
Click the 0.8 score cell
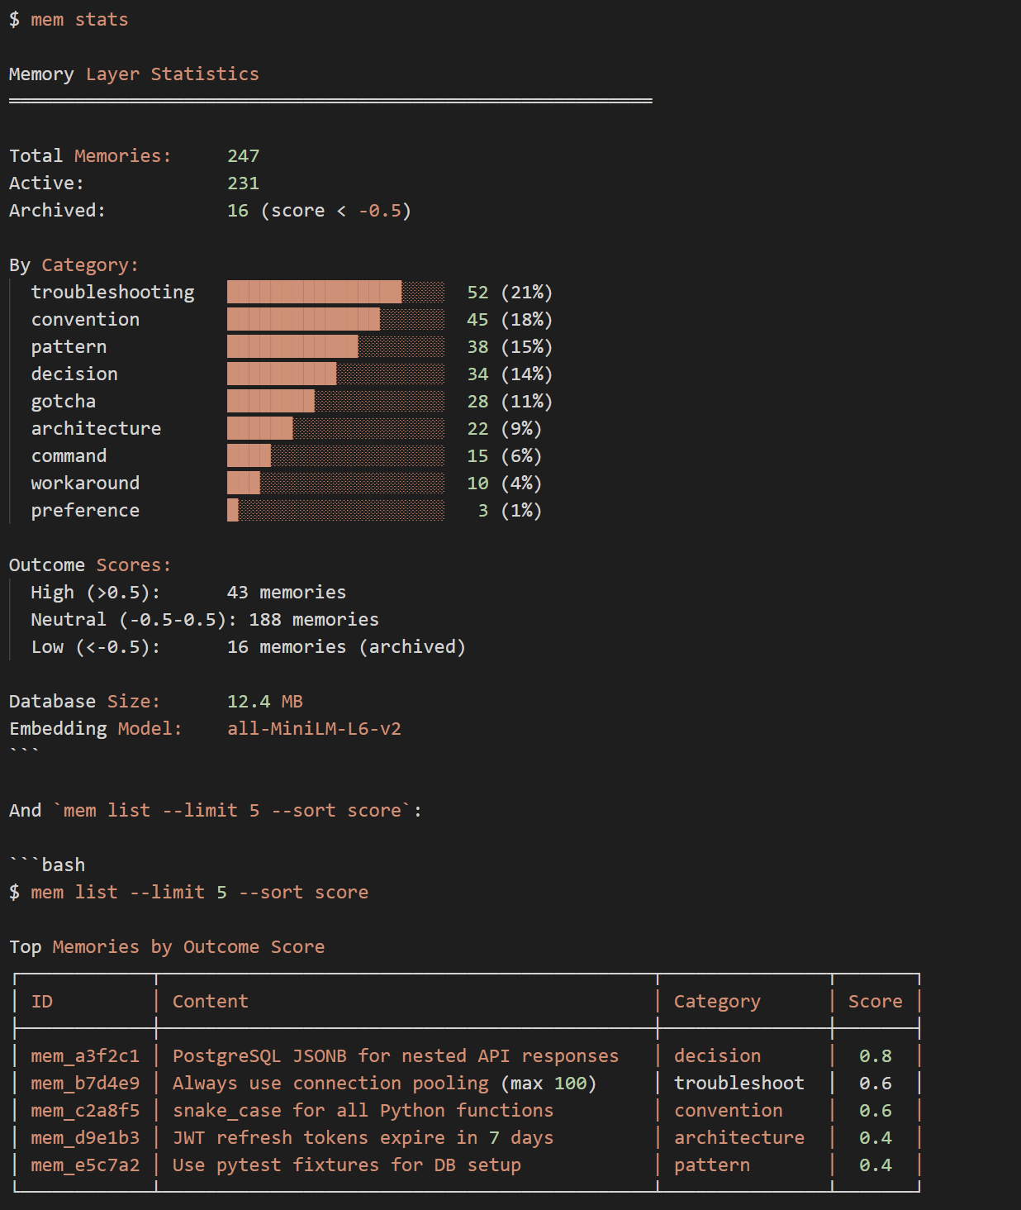coord(876,1055)
